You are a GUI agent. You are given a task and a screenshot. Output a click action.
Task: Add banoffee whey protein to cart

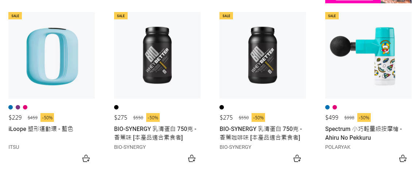point(297,158)
